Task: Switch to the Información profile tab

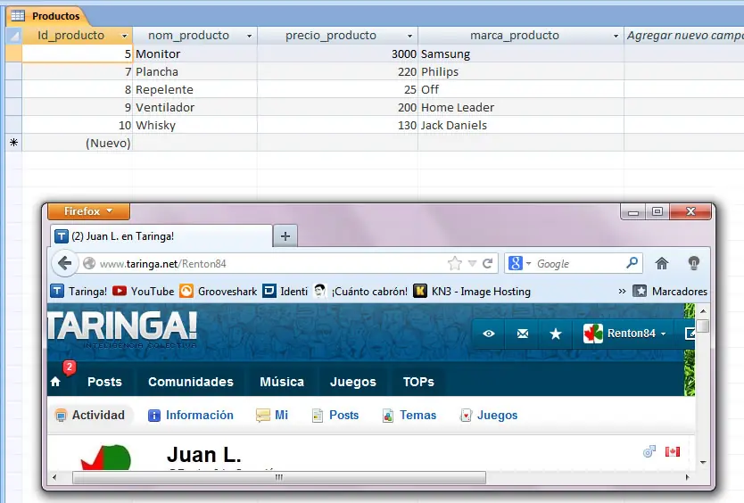Action: (191, 416)
